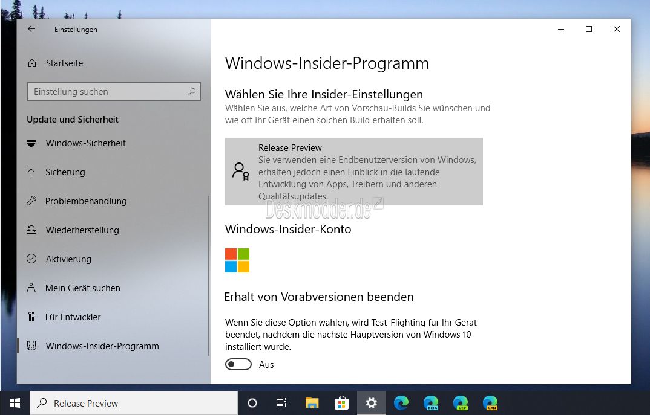Launch Edge Canary from taskbar
The height and width of the screenshot is (415, 650).
(x=490, y=403)
